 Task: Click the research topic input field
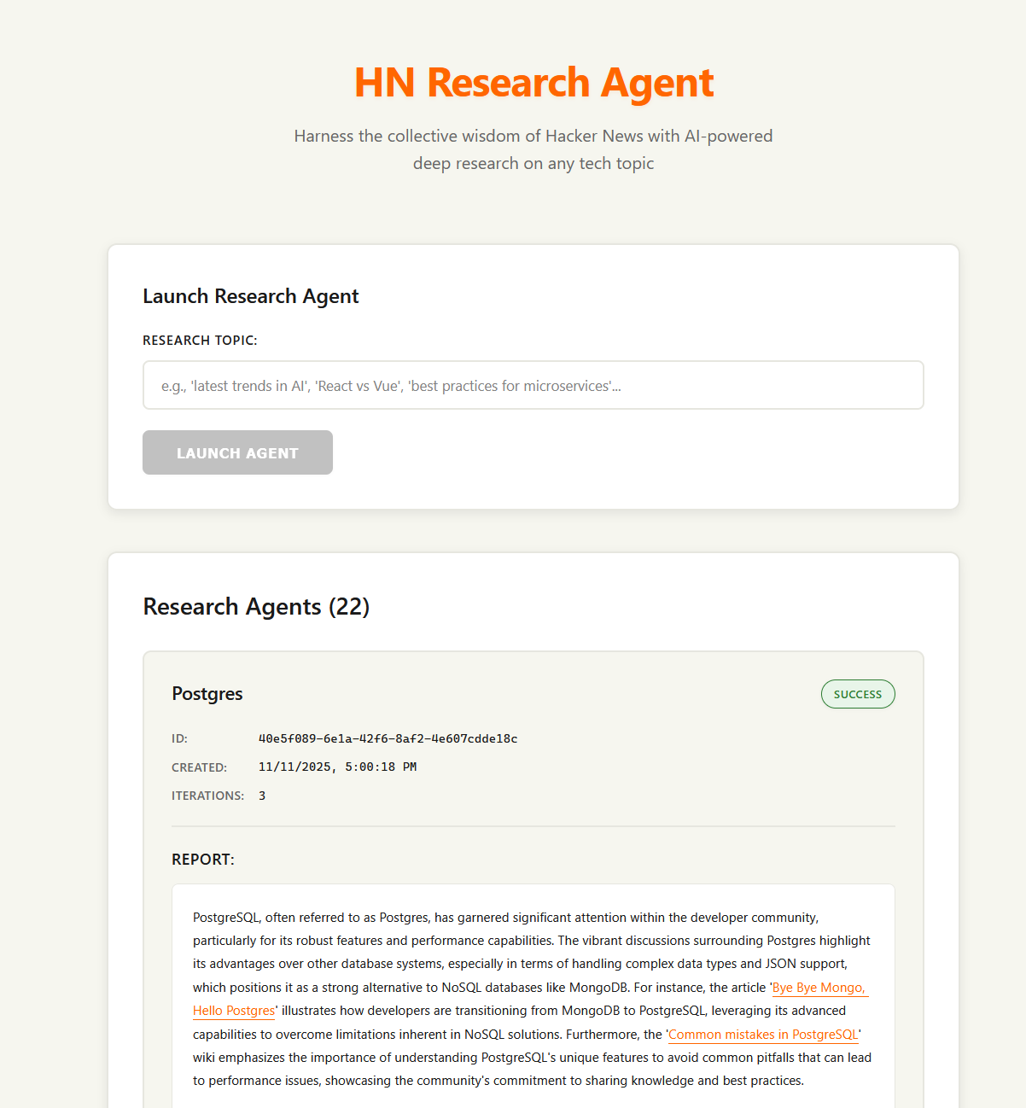(533, 385)
